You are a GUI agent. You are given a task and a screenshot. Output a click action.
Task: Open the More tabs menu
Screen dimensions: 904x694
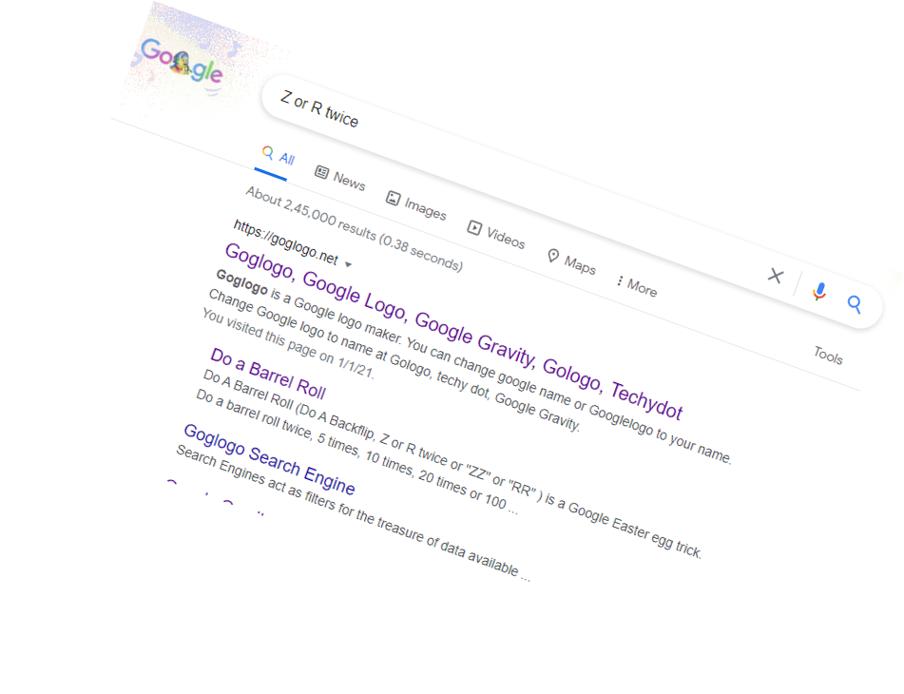coord(637,285)
